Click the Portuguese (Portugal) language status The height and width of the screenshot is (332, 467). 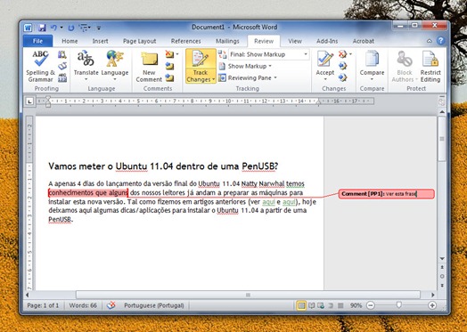[154, 305]
